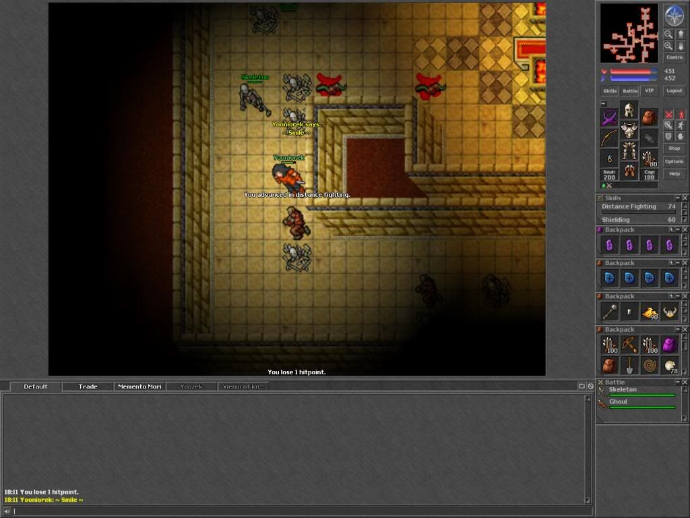
Task: Minimize the Backpack panel containing arrows
Action: (678, 329)
